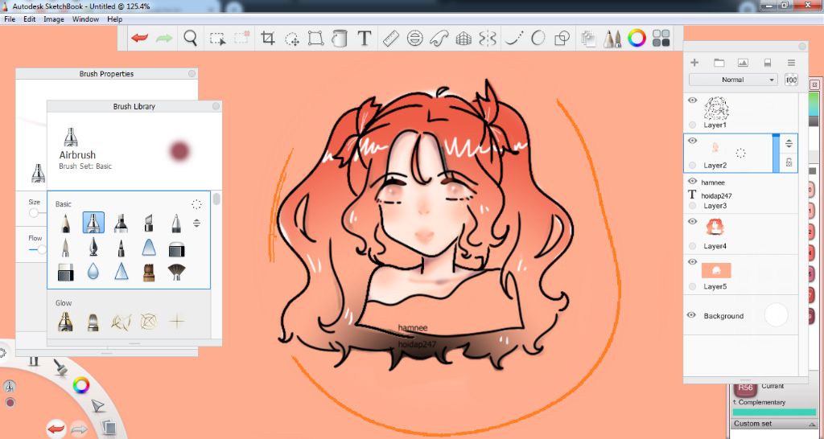The height and width of the screenshot is (439, 824).
Task: Enable the Ruler guide tool
Action: point(390,39)
